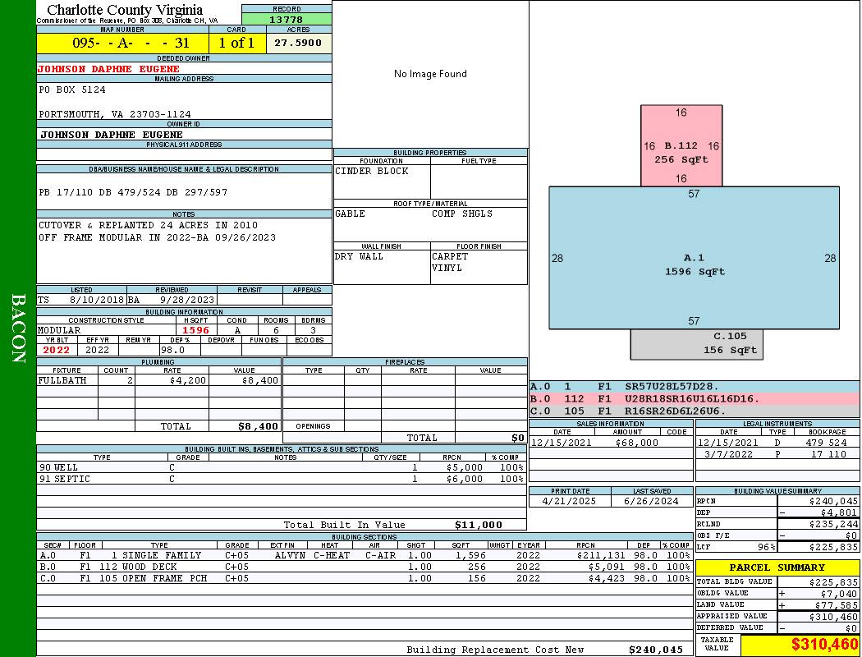This screenshot has height=657, width=862.
Task: Click the yellow Parcel Summary header
Action: point(777,567)
